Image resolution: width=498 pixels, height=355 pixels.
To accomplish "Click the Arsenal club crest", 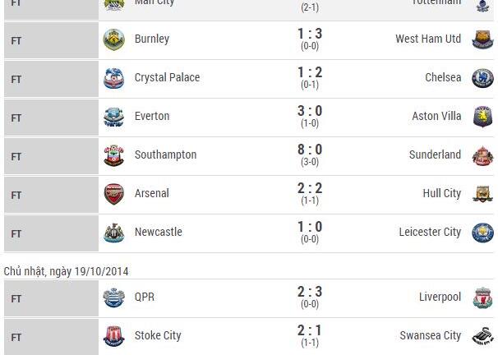I will pyautogui.click(x=113, y=194).
